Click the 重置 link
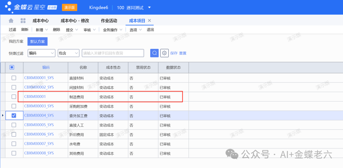 [183, 53]
